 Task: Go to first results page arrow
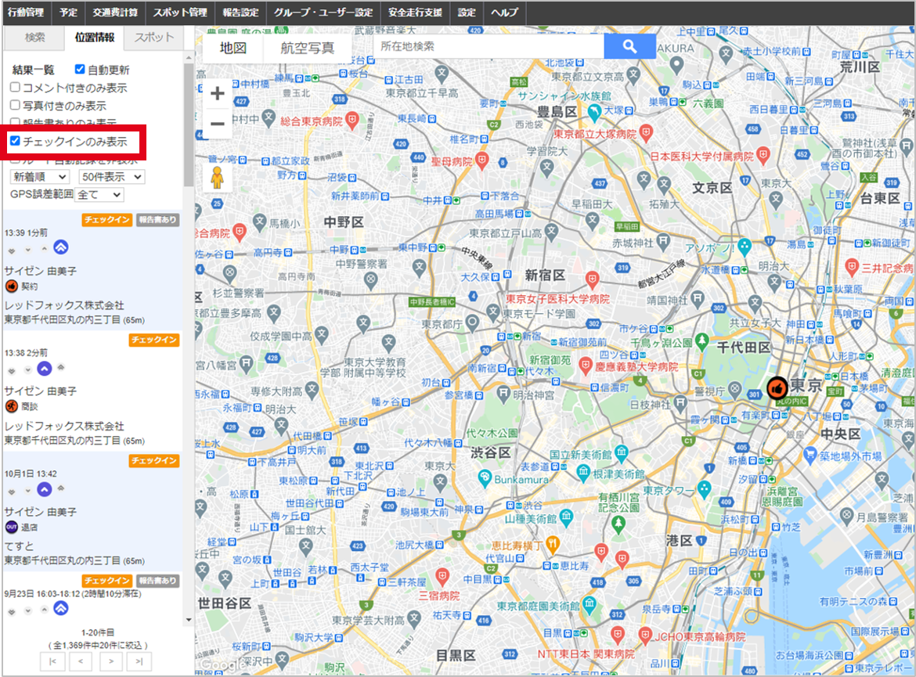click(52, 661)
